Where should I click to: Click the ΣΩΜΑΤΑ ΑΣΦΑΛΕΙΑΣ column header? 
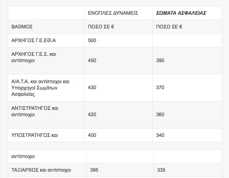pyautogui.click(x=181, y=13)
